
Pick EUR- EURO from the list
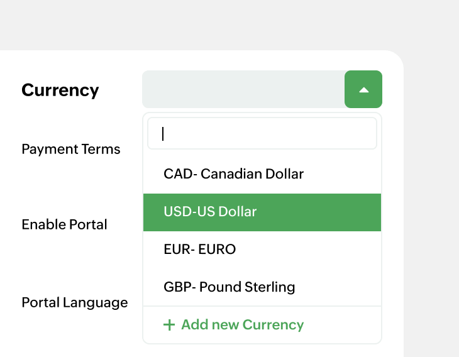pyautogui.click(x=199, y=250)
